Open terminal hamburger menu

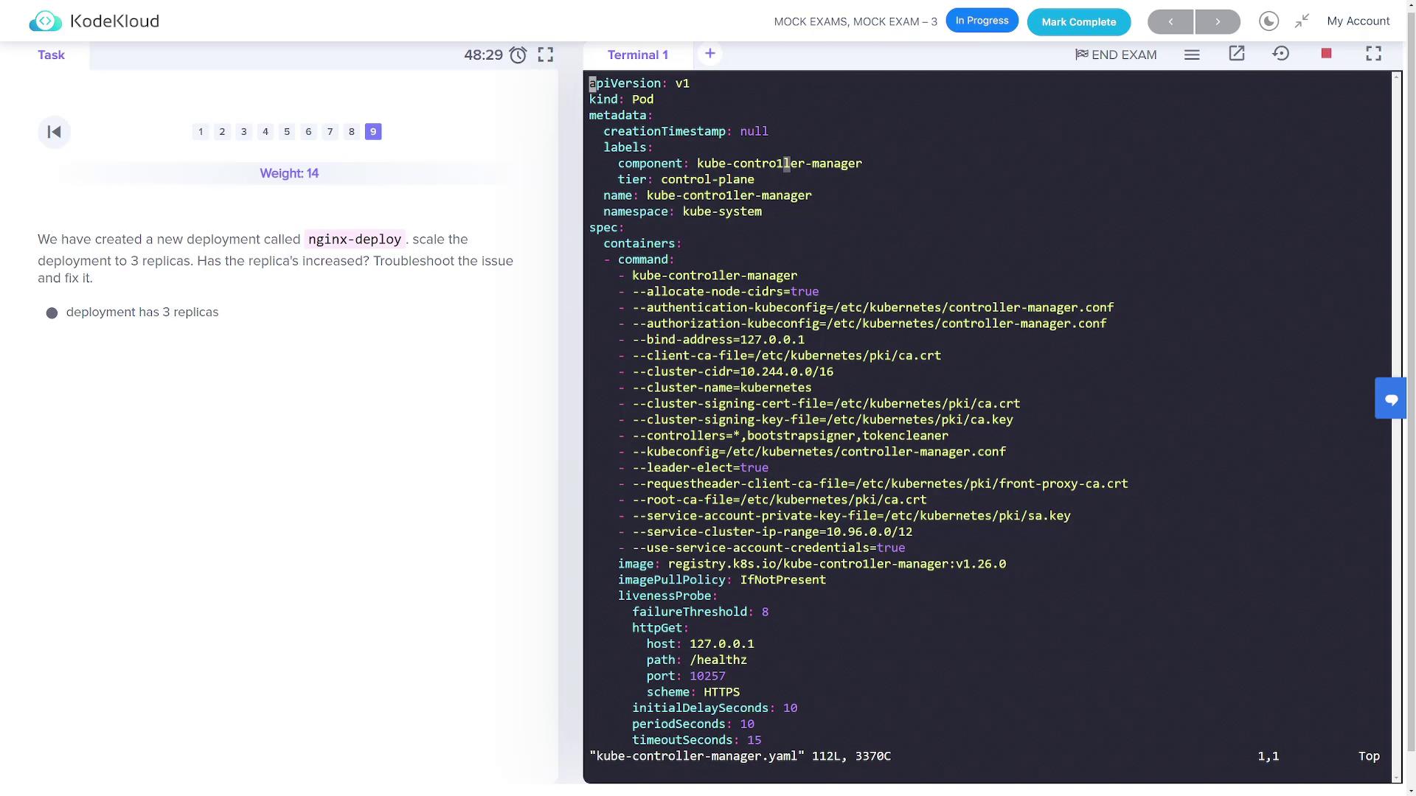[x=1192, y=55]
